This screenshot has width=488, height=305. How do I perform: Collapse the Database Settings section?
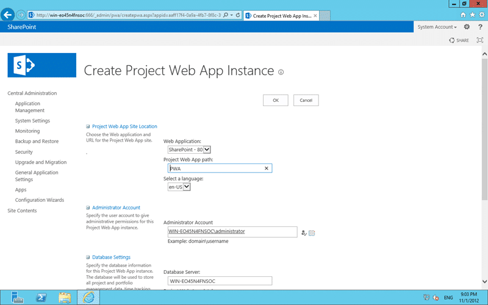(x=88, y=257)
